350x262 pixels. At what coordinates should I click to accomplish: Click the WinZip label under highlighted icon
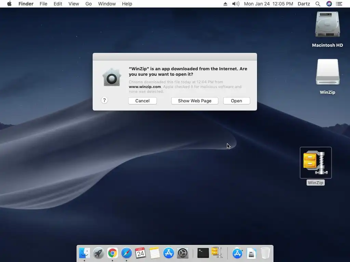pyautogui.click(x=315, y=183)
